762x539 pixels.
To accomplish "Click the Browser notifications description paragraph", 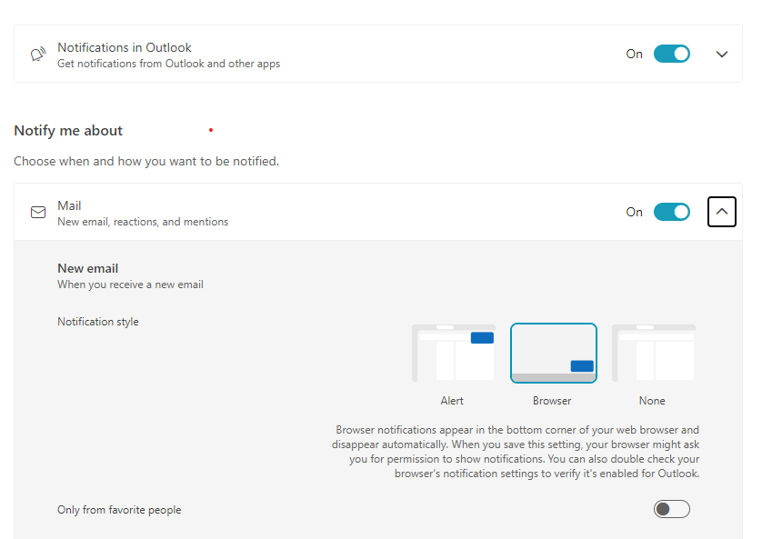I will click(x=516, y=452).
